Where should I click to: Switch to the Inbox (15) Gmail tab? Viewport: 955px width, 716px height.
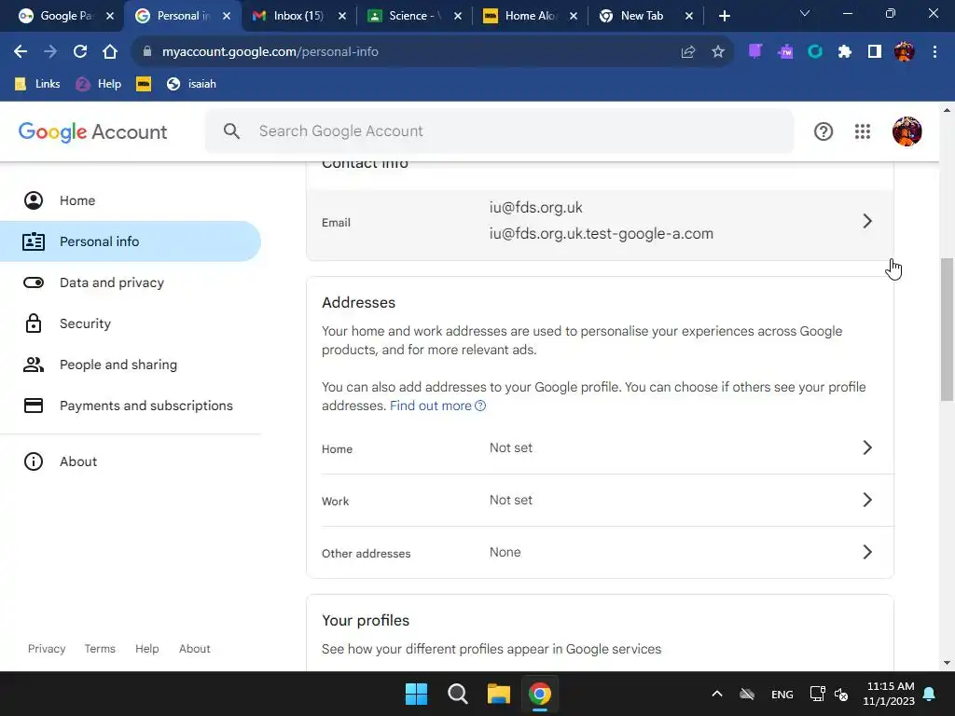[290, 16]
